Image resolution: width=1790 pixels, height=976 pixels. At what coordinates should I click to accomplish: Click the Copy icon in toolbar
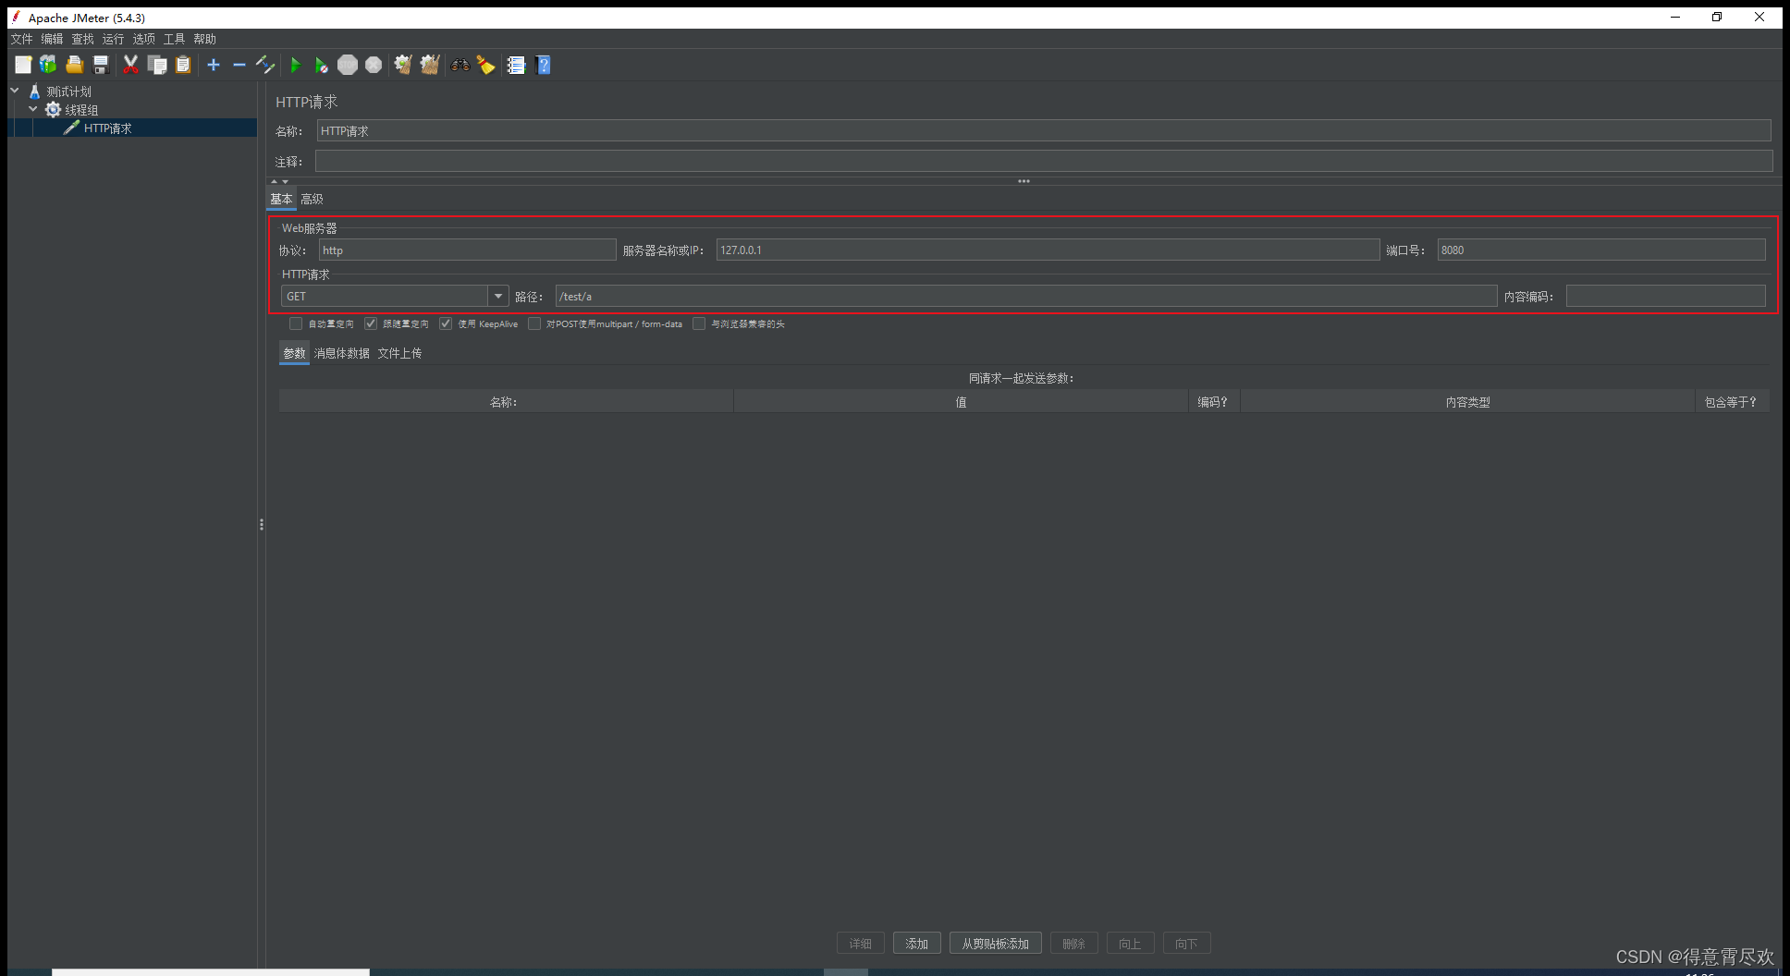pyautogui.click(x=157, y=65)
